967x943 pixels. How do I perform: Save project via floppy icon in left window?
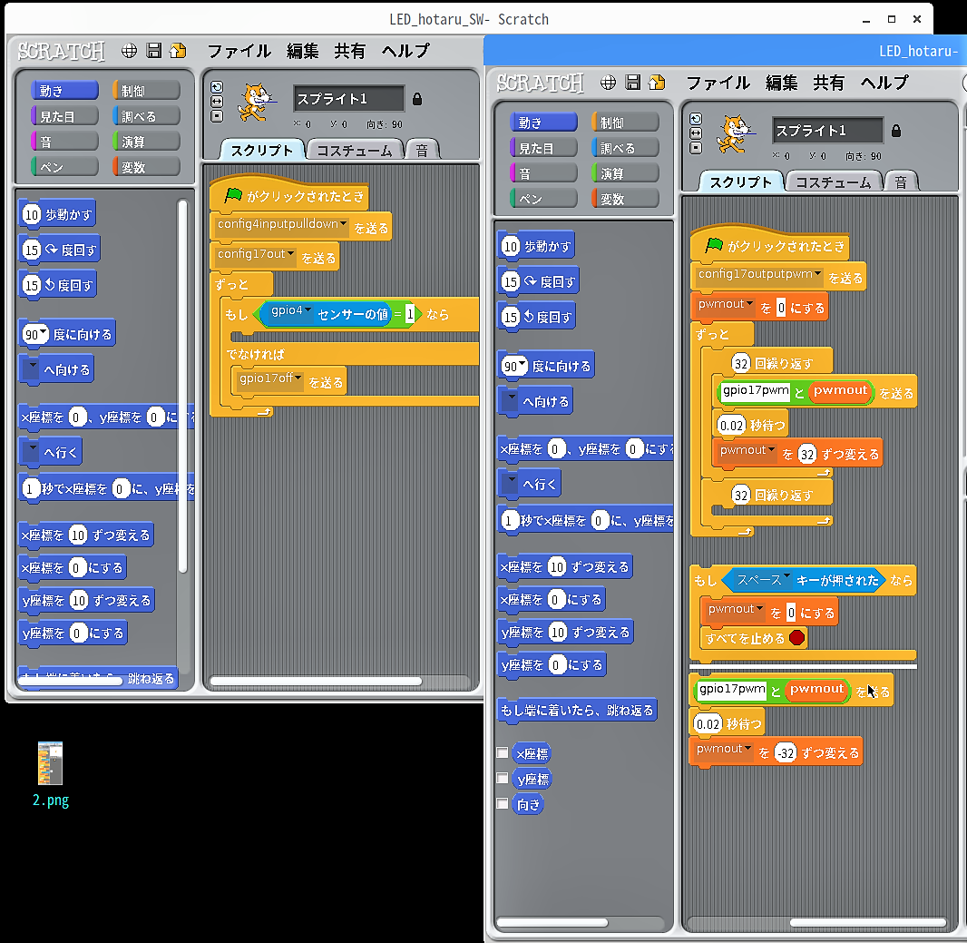point(153,51)
